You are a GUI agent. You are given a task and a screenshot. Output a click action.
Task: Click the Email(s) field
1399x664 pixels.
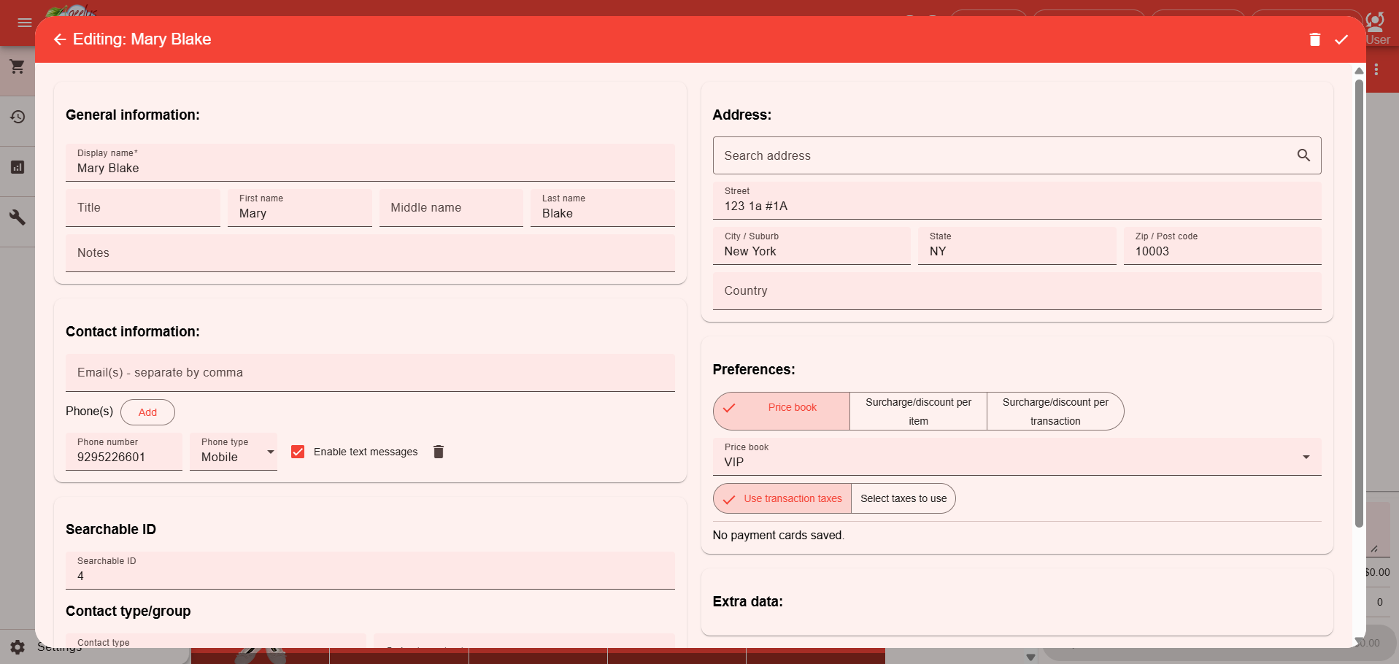click(370, 373)
